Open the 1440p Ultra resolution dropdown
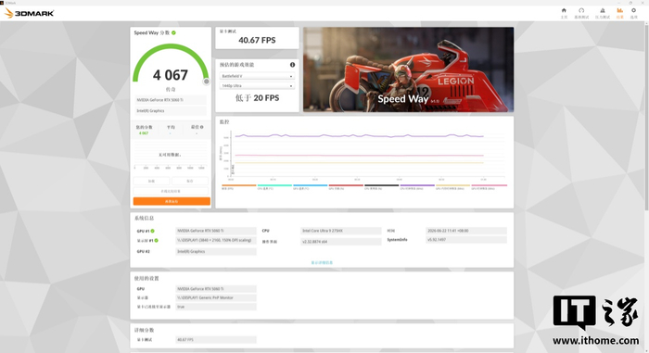 pos(257,85)
